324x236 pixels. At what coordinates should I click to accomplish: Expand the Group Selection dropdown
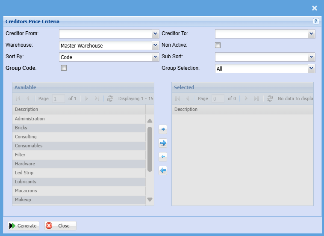point(311,69)
